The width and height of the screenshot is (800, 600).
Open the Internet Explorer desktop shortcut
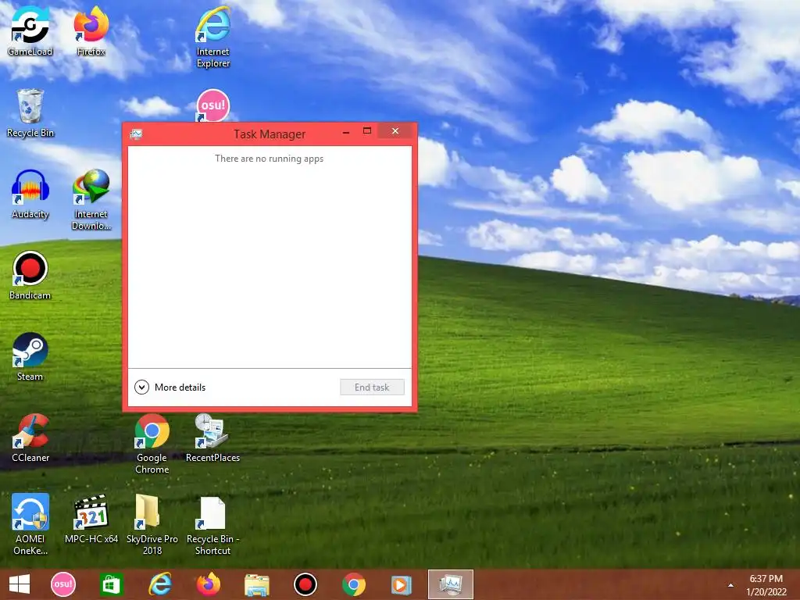[x=212, y=37]
